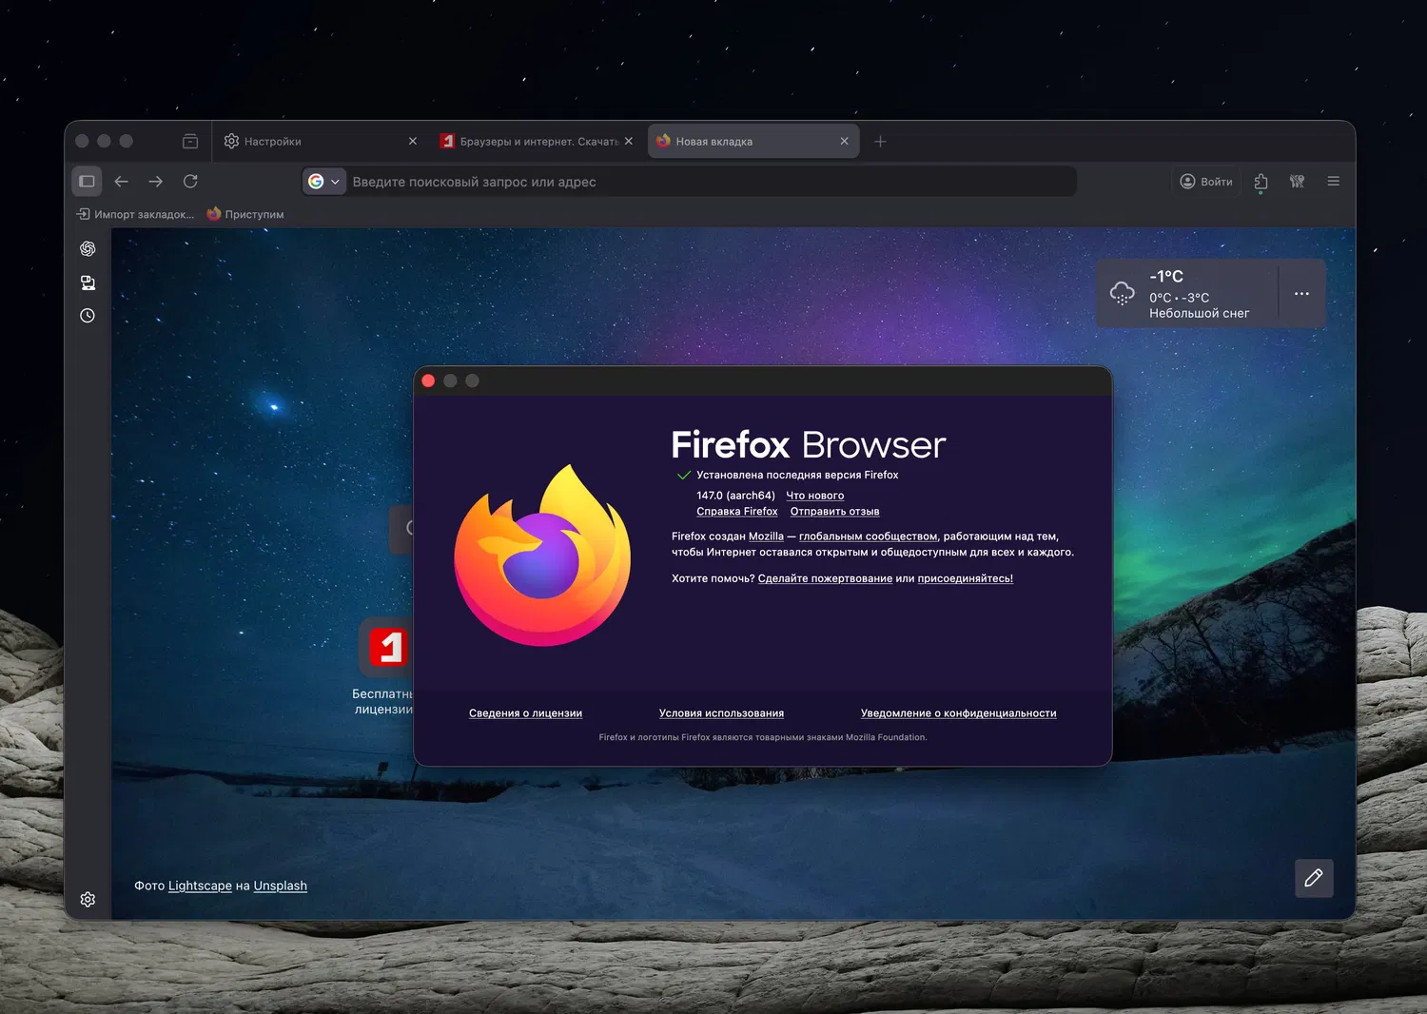The height and width of the screenshot is (1014, 1427).
Task: Select the Новая вкладка tab
Action: (753, 141)
